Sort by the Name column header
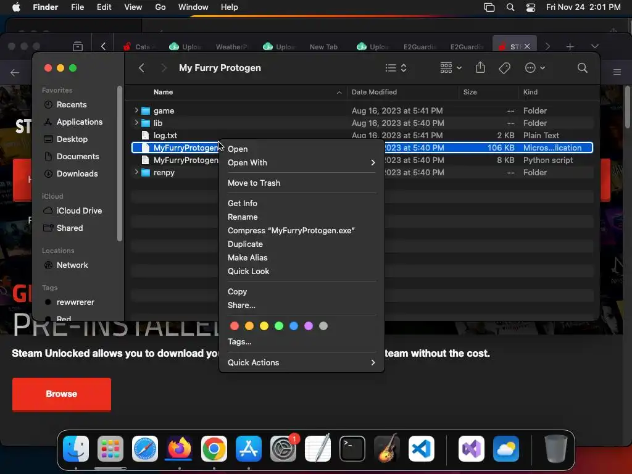This screenshot has width=632, height=474. 163,92
